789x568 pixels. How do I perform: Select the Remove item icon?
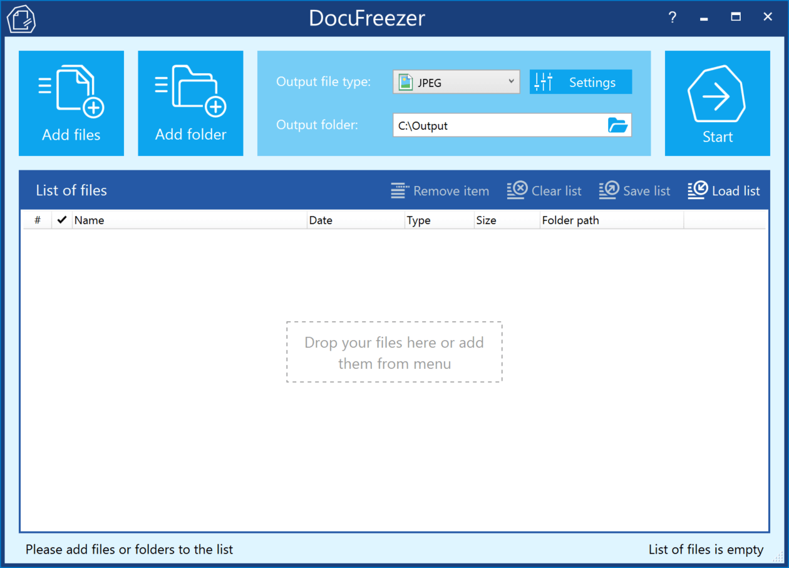(399, 190)
